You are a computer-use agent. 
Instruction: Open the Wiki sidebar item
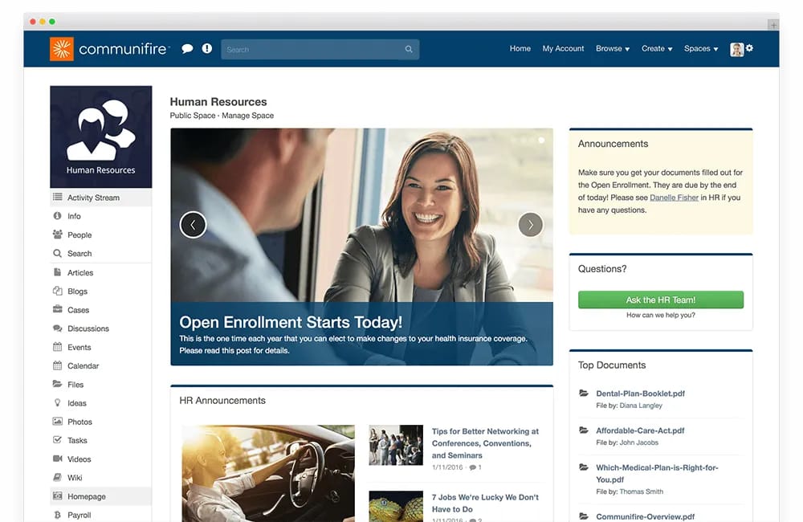coord(101,478)
